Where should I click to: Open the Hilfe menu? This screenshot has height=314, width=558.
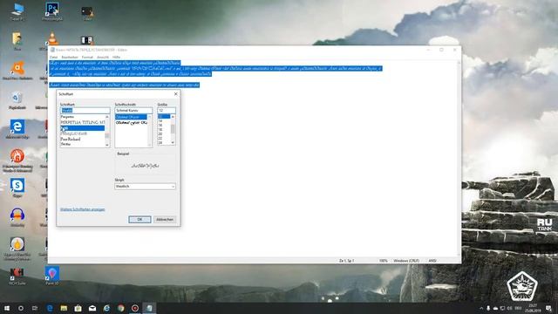click(116, 57)
